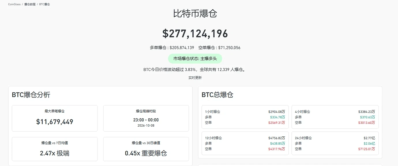Viewport: 398px width, 166px height.
Task: Select the $4756.82万 amount
Action: [x=277, y=138]
